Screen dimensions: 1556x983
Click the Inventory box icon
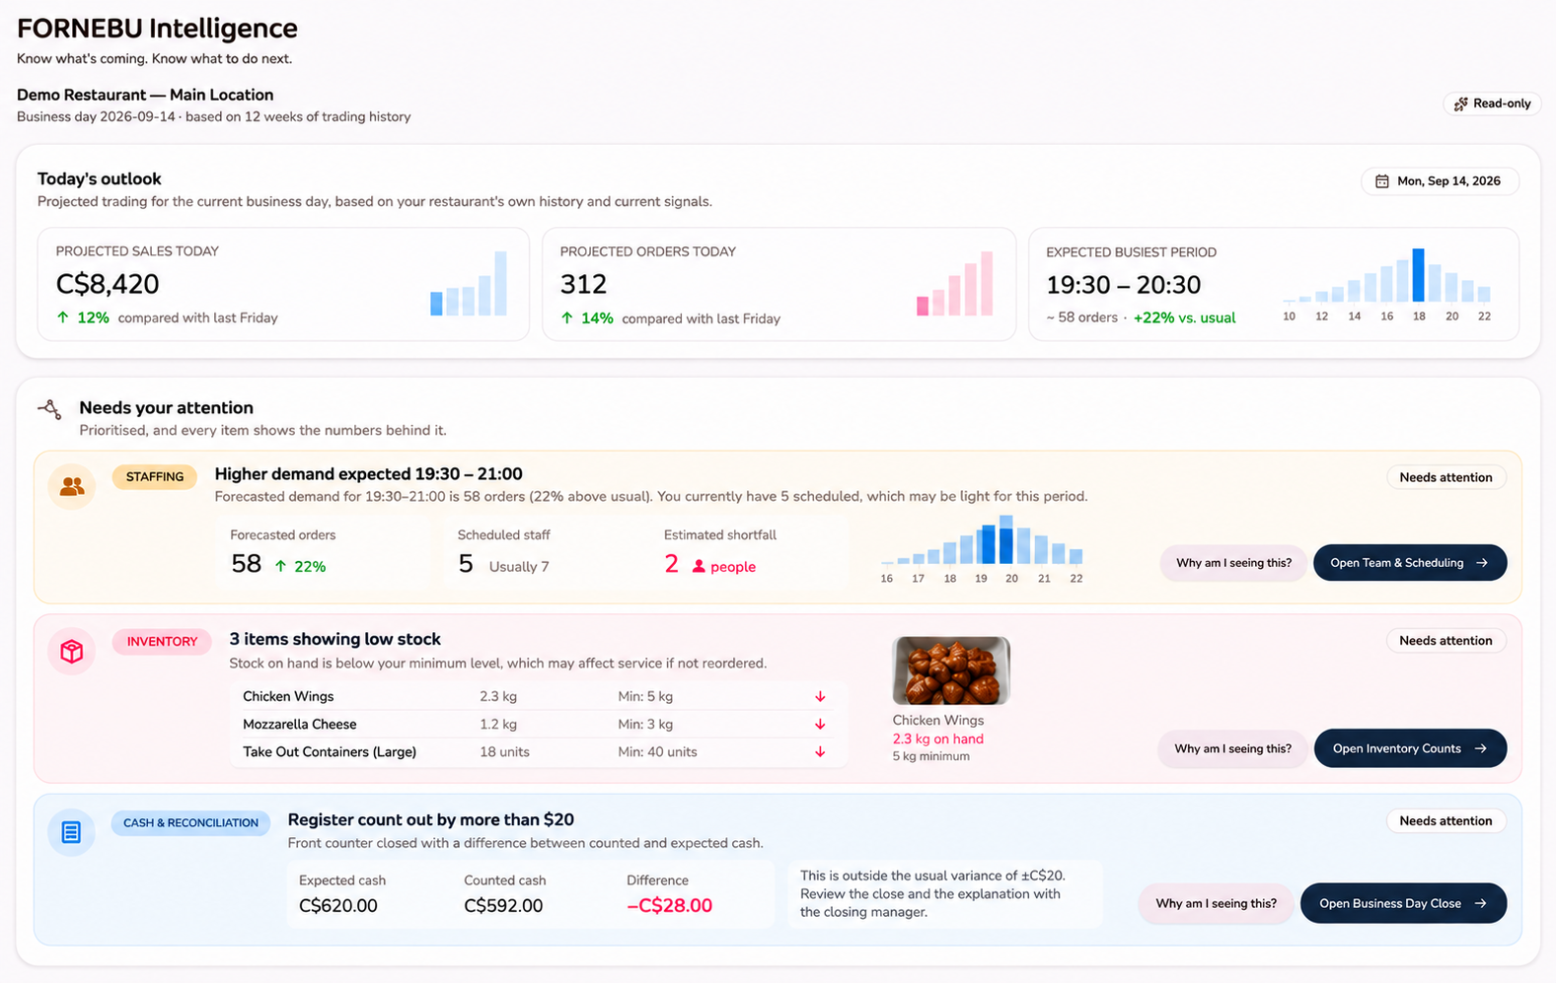(x=72, y=652)
